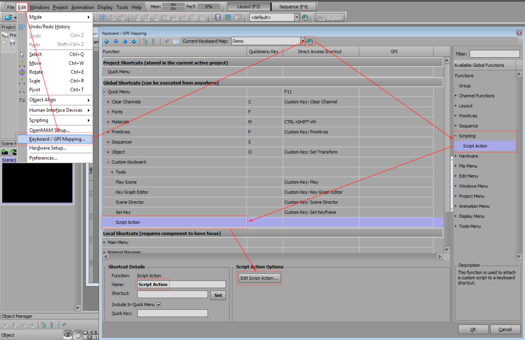Click scroll down arrow of available functions list
Screen dimensions: 525x340
pos(519,257)
